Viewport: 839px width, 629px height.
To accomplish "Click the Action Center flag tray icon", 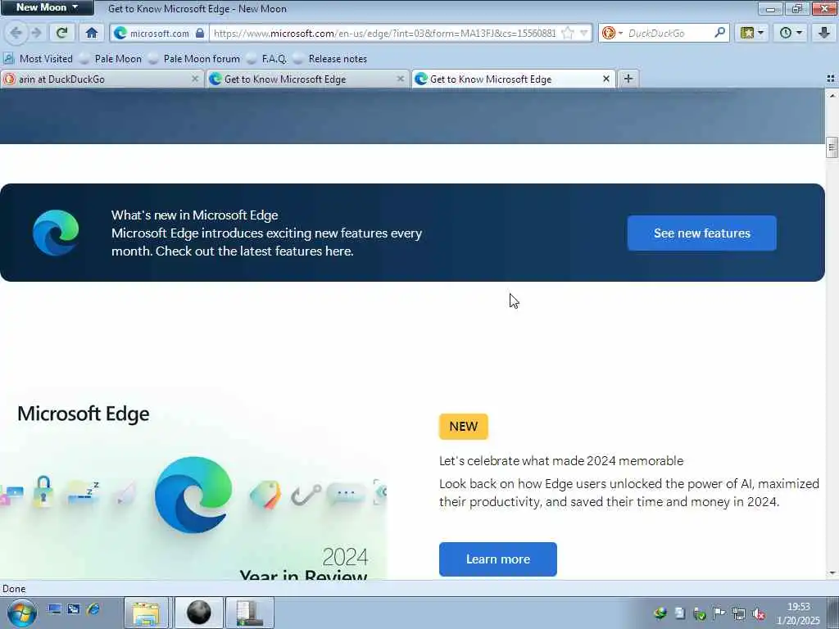I will tap(719, 613).
